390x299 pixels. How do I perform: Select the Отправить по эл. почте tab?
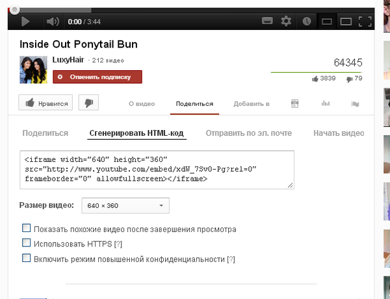click(248, 133)
